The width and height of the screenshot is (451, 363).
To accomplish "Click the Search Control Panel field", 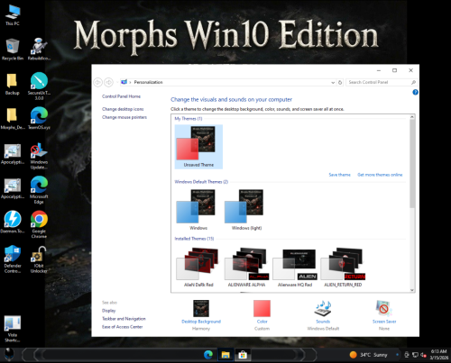I will tap(381, 82).
